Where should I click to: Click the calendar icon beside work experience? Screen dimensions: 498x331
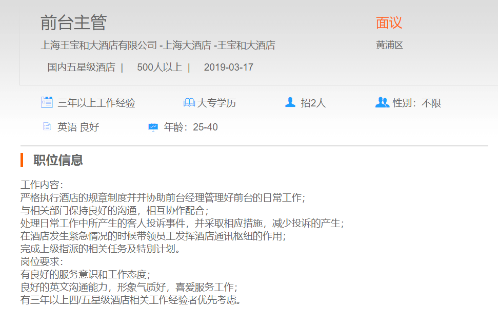click(47, 102)
